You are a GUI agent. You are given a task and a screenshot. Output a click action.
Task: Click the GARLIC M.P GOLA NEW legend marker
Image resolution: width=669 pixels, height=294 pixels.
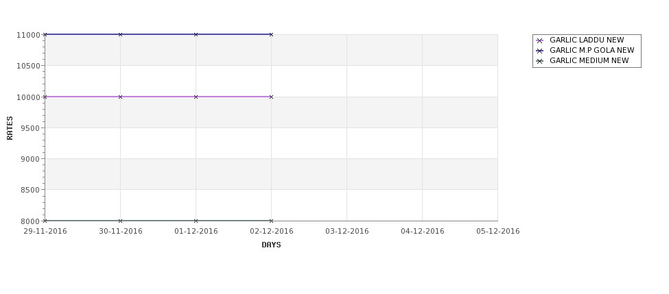click(539, 51)
